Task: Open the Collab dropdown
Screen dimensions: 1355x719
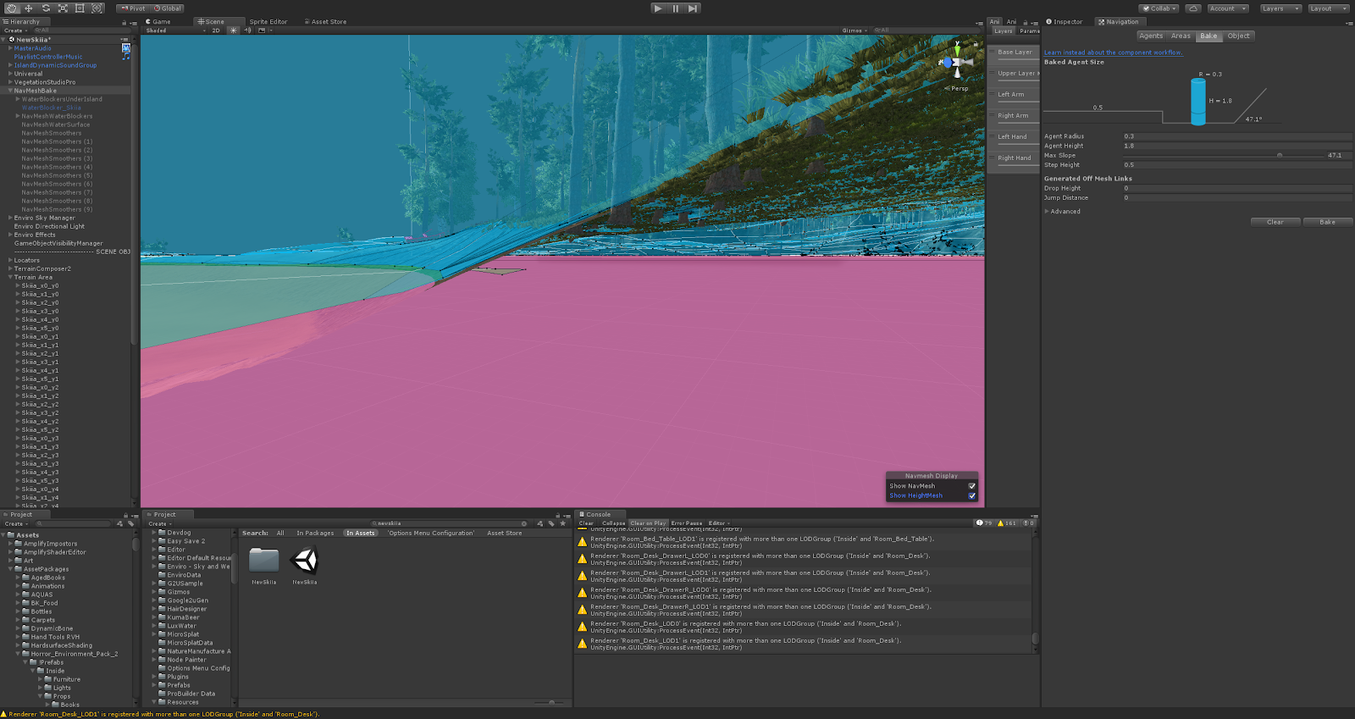Action: [x=1159, y=8]
